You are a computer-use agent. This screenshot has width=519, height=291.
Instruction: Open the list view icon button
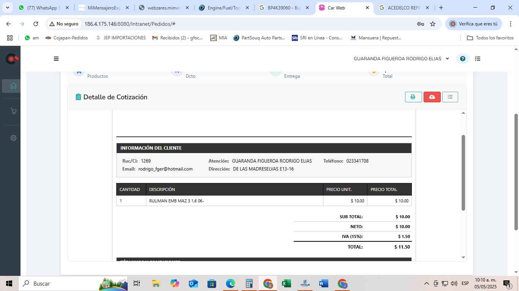pyautogui.click(x=450, y=97)
